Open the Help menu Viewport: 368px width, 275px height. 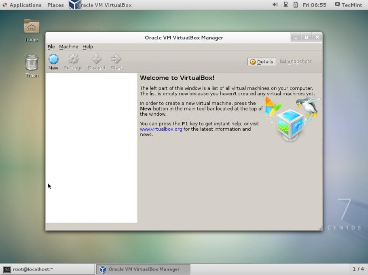87,47
